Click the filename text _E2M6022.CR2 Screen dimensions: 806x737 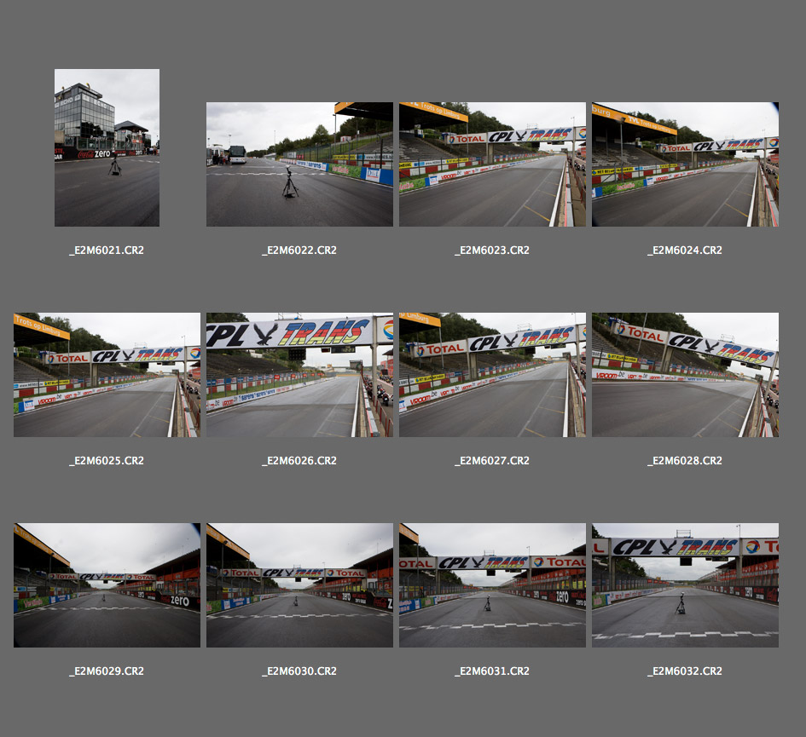pos(299,250)
